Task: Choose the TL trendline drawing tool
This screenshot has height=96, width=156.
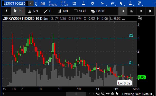Action: [48, 11]
